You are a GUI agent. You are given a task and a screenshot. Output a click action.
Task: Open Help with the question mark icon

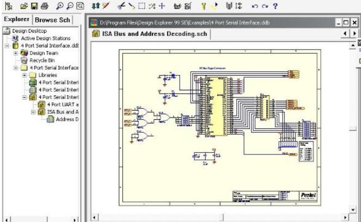pyautogui.click(x=275, y=6)
